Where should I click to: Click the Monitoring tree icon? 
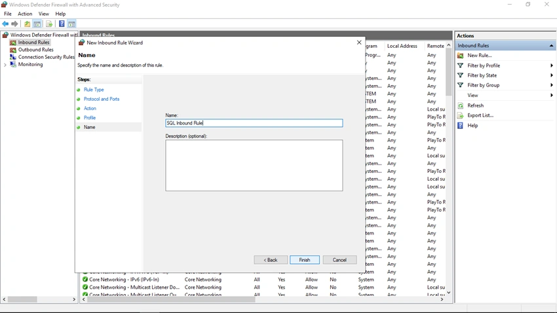13,64
